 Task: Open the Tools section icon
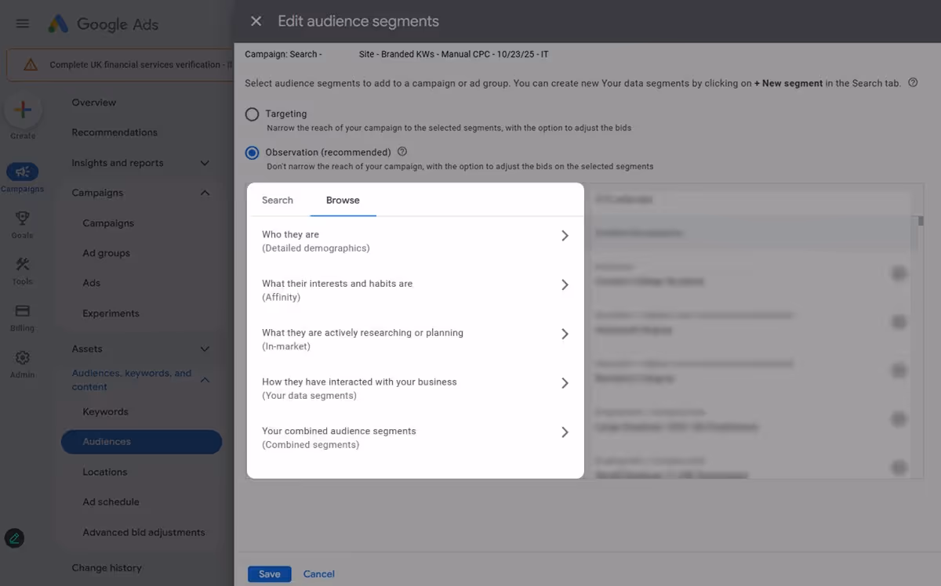pos(23,266)
